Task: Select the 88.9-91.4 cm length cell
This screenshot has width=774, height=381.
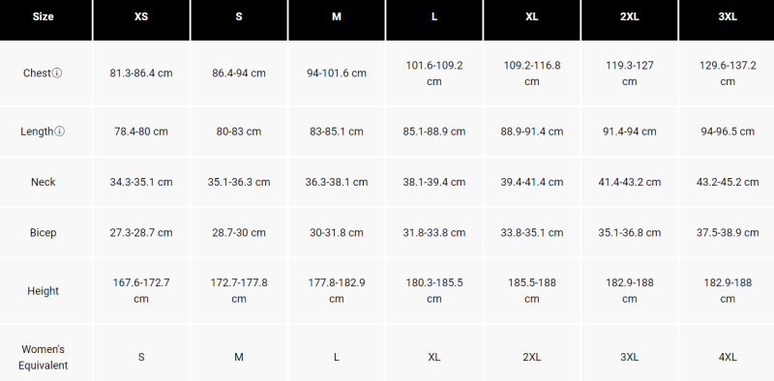Action: coord(531,132)
